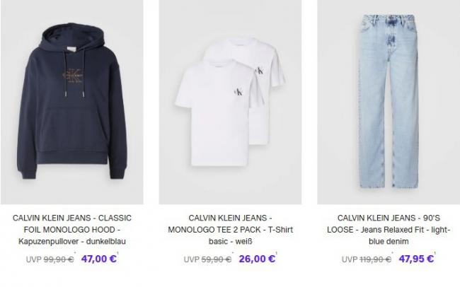Open the dark blue hoodie product image
Screen dimensions: 460x287
(x=72, y=102)
